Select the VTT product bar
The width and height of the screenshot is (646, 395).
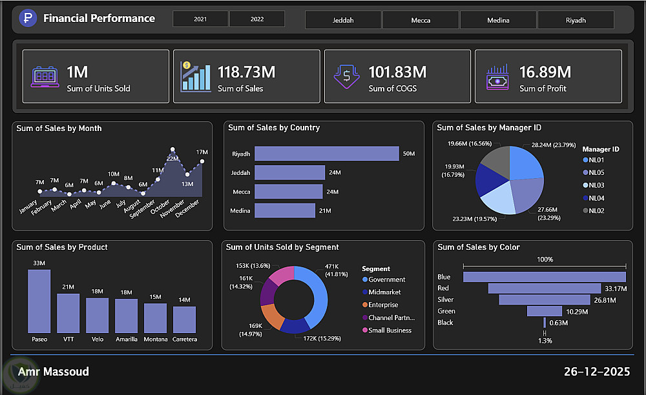coord(68,313)
